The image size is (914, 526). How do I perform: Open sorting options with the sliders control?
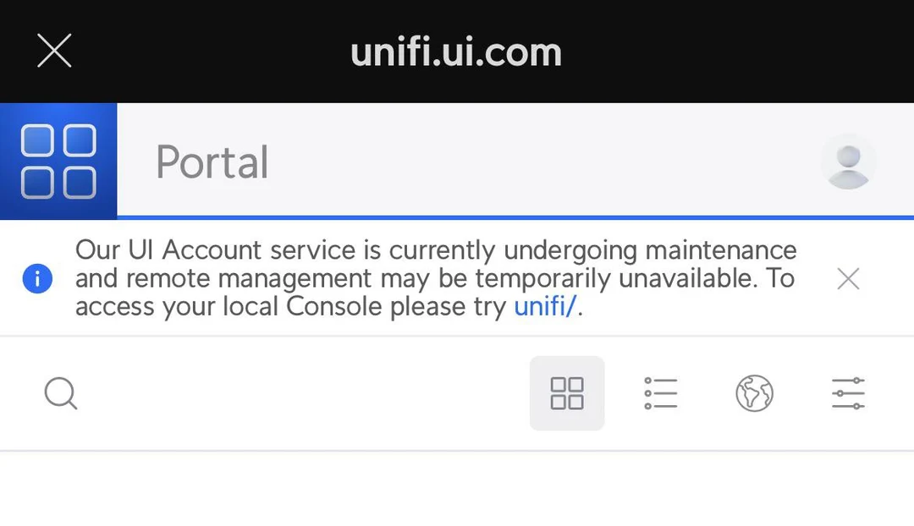pyautogui.click(x=848, y=392)
